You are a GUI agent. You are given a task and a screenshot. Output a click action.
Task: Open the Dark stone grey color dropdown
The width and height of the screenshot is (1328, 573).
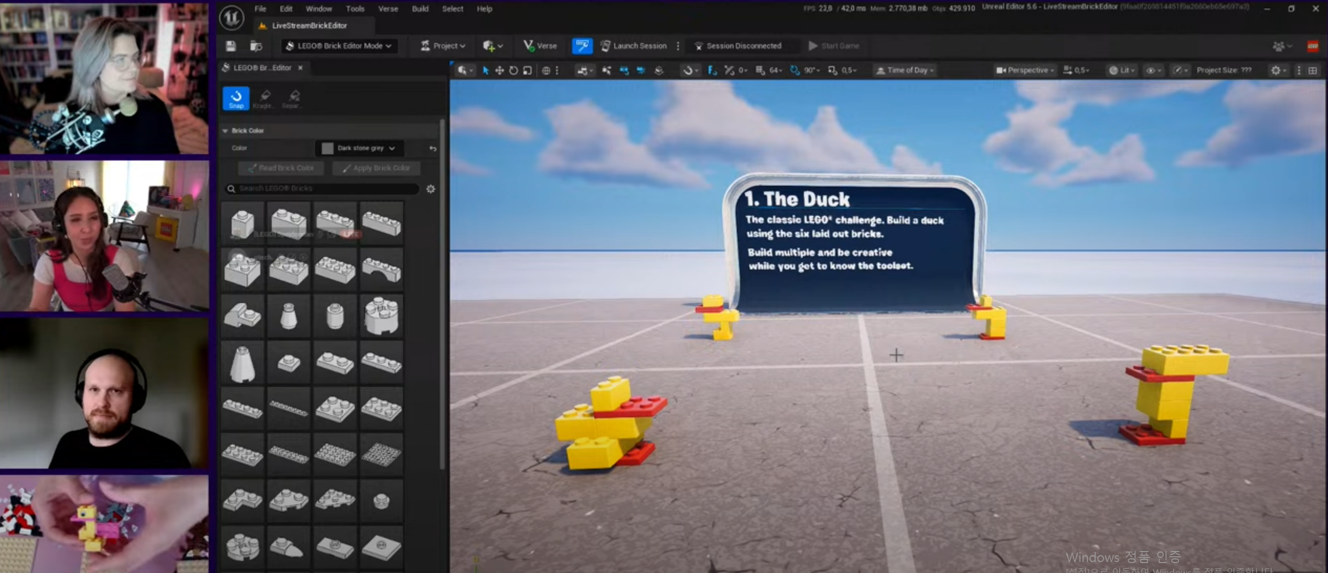(359, 148)
